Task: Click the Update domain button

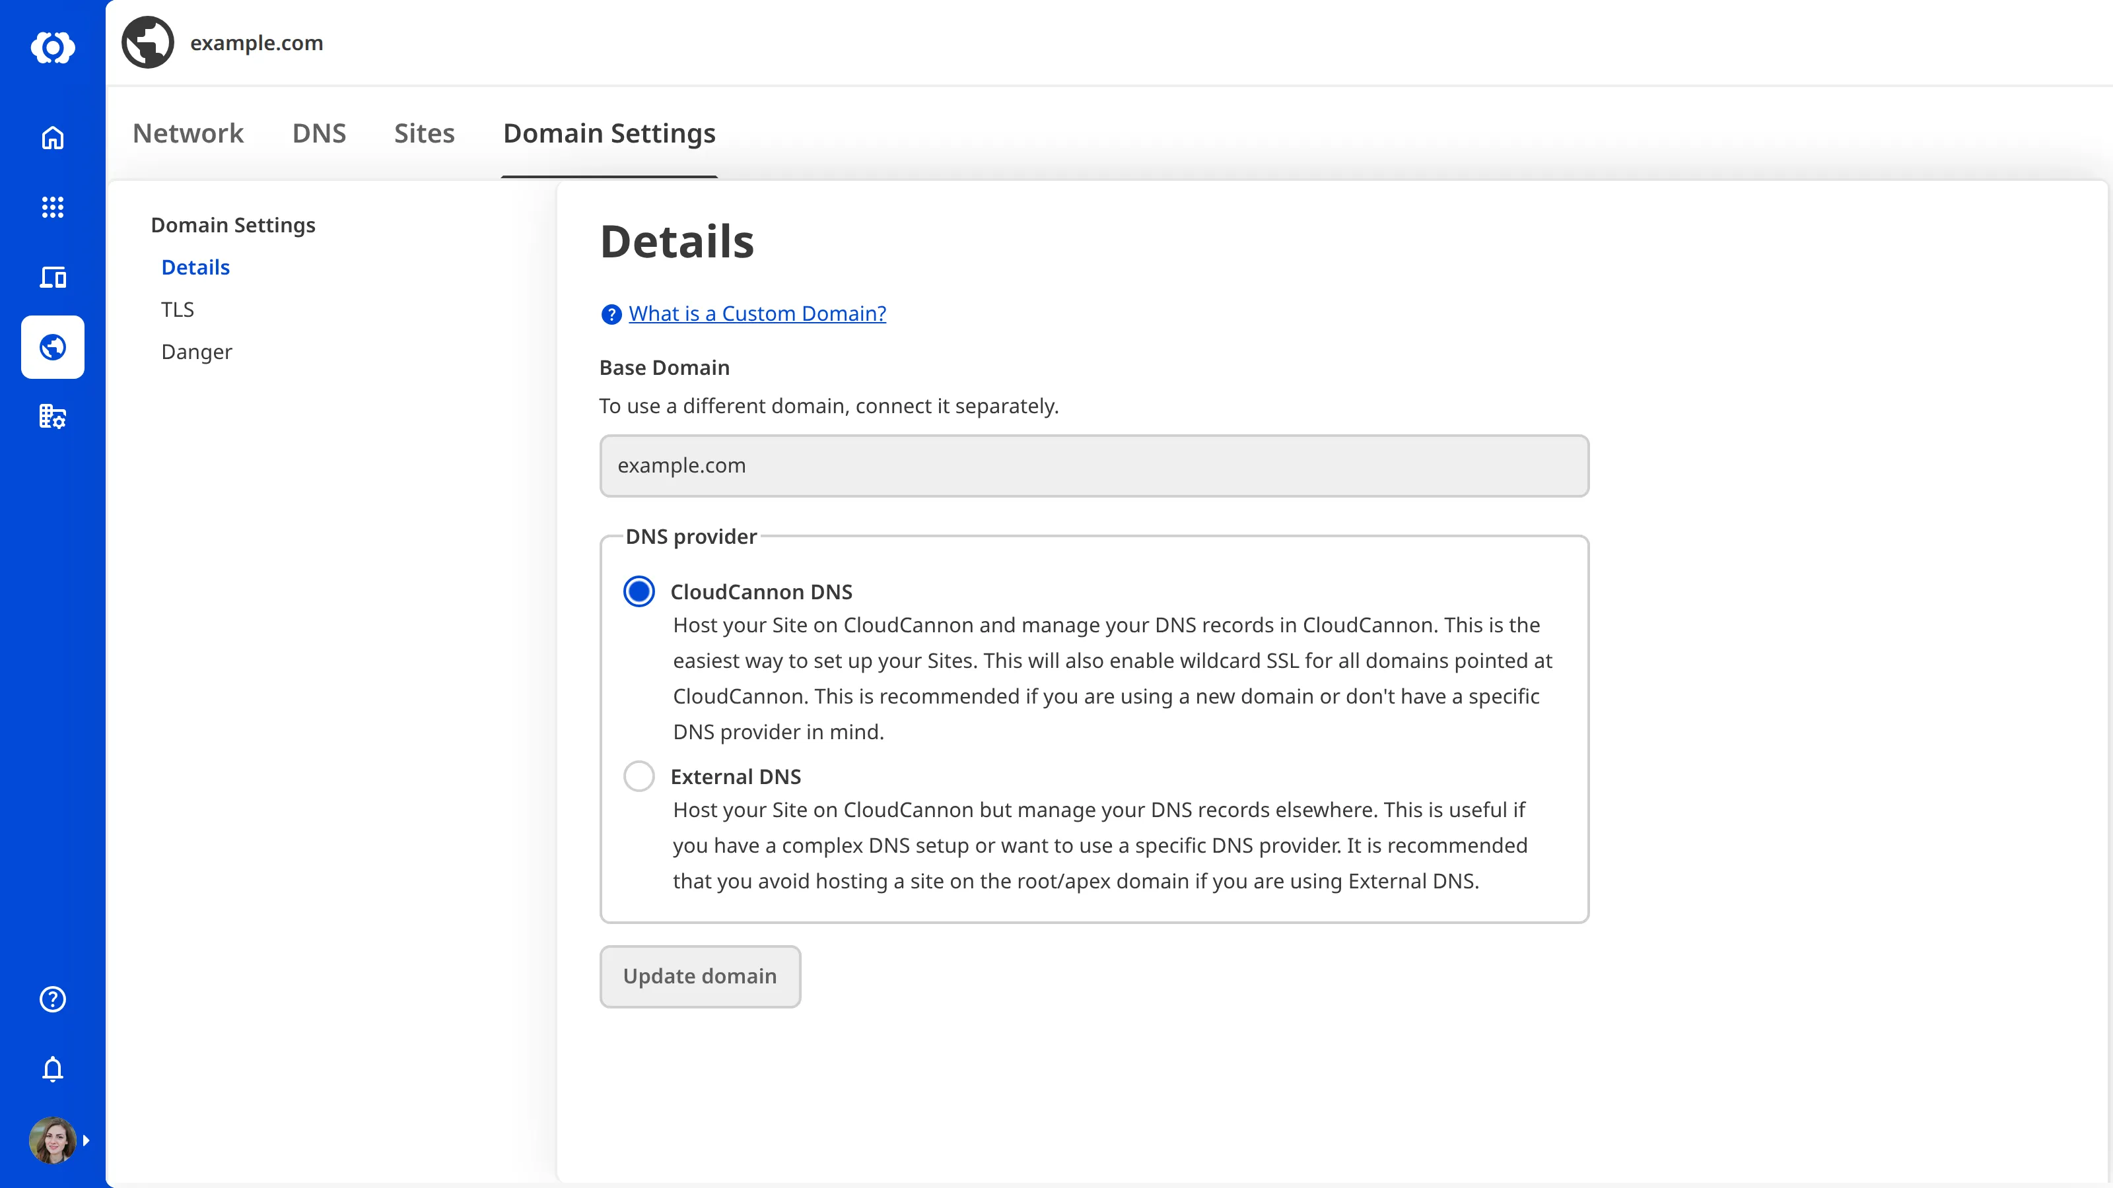Action: (x=700, y=975)
